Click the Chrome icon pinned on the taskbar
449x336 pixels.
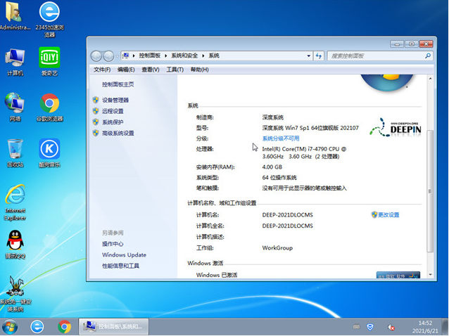point(65,326)
